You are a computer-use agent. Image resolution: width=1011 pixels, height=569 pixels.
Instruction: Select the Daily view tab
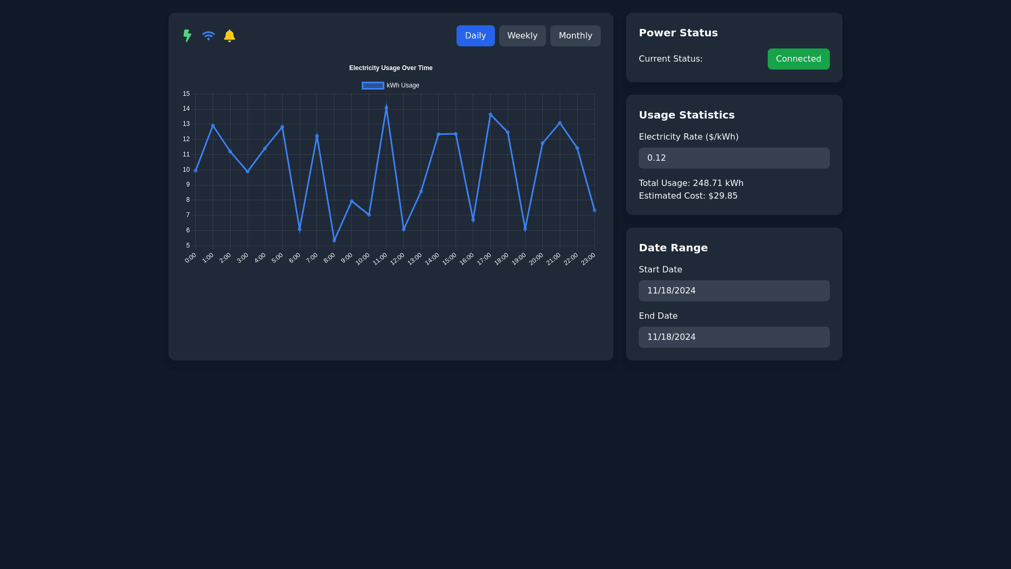pyautogui.click(x=475, y=36)
